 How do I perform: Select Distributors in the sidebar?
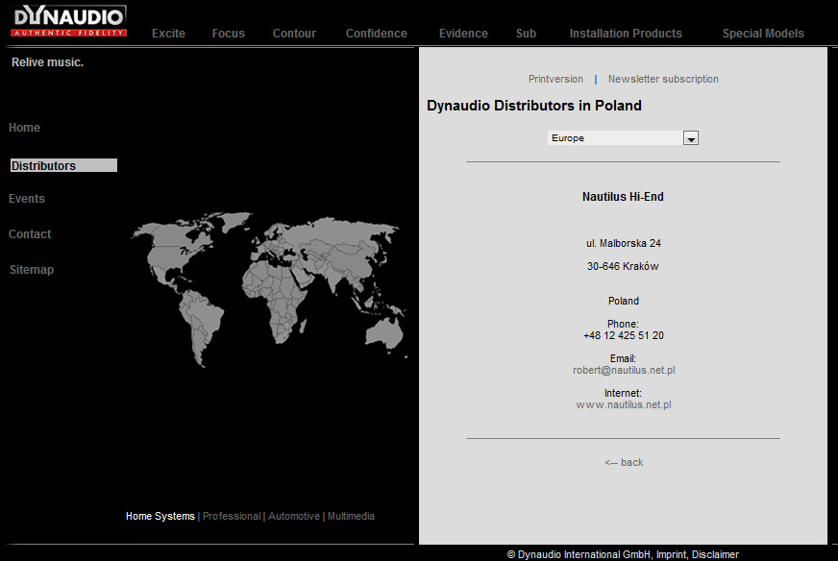(63, 165)
